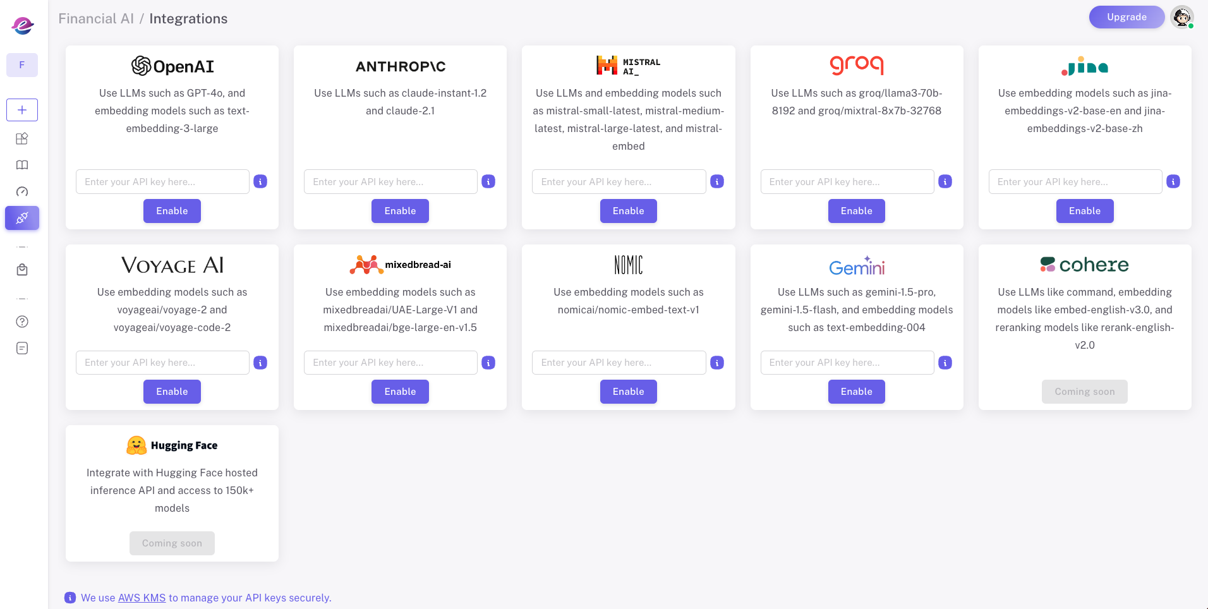1208x609 pixels.
Task: Open the book icon in sidebar
Action: (22, 165)
